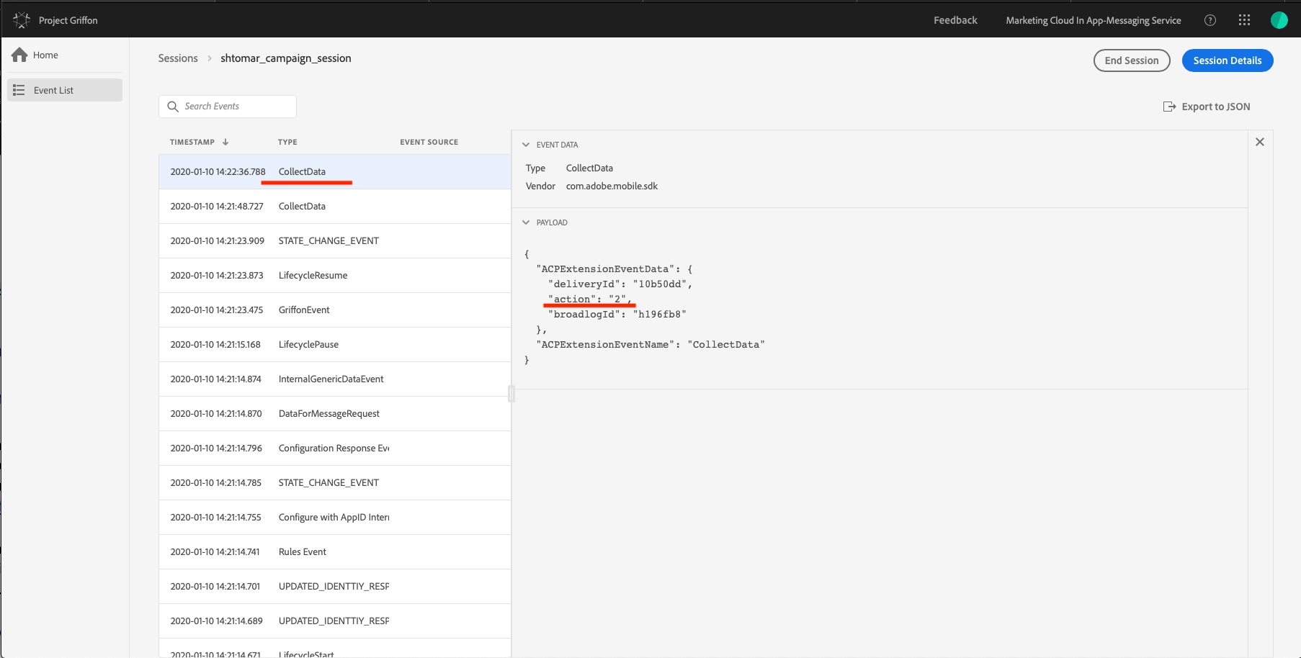Open the app switcher grid icon
This screenshot has height=658, width=1301.
1244,20
